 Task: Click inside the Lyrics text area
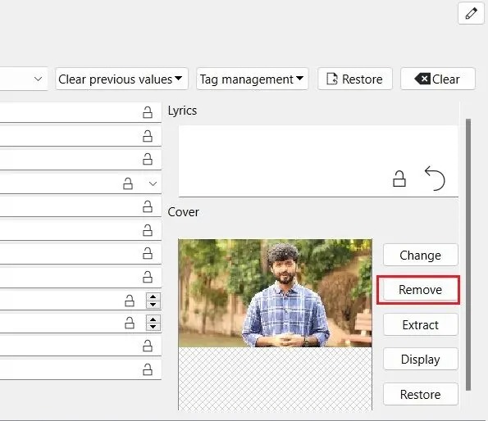318,161
